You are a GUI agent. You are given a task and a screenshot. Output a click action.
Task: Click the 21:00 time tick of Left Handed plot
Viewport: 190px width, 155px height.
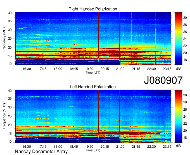coord(120,147)
